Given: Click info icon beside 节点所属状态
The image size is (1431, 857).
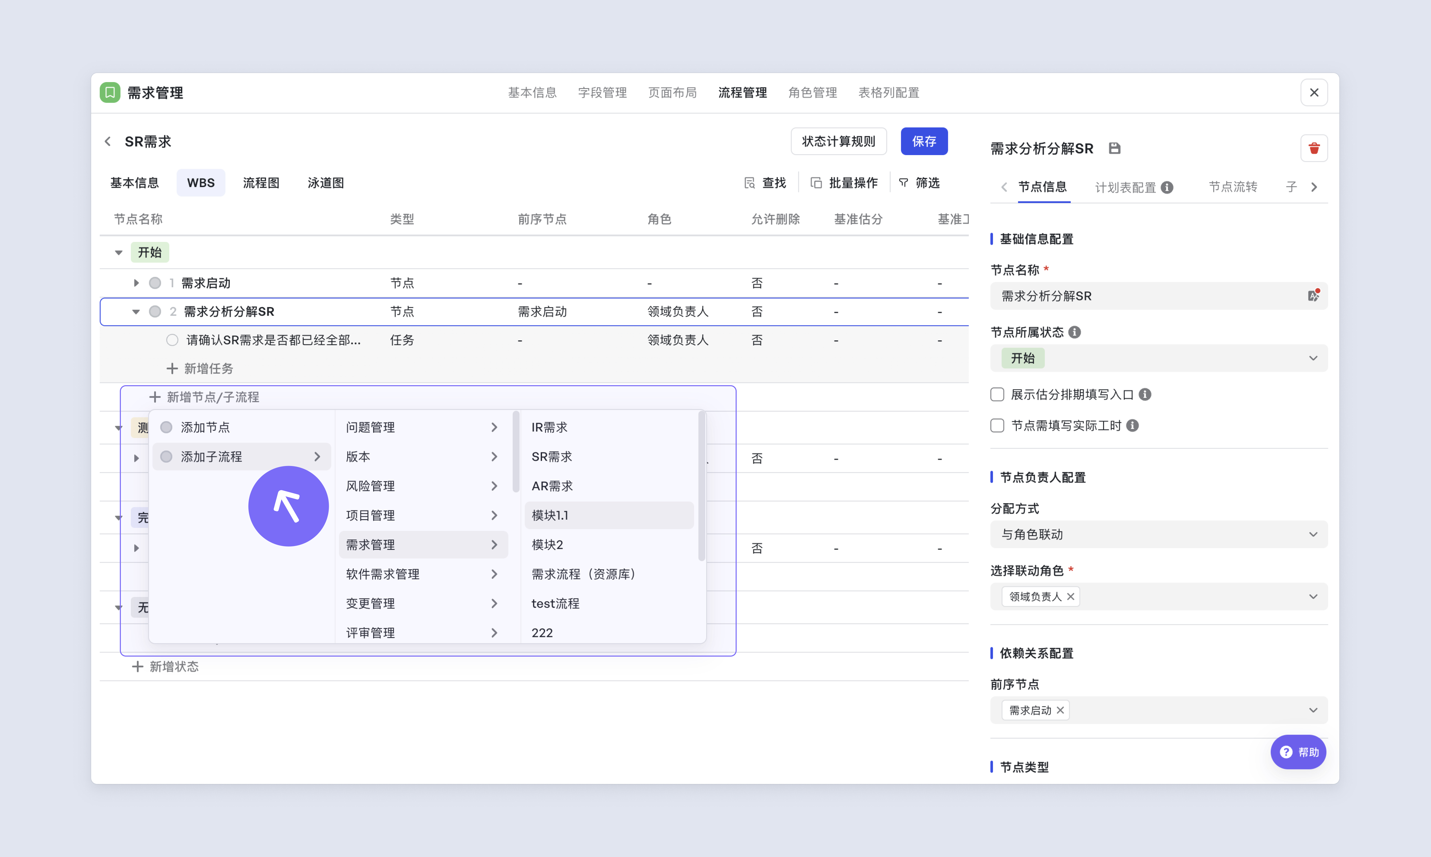Looking at the screenshot, I should 1075,332.
